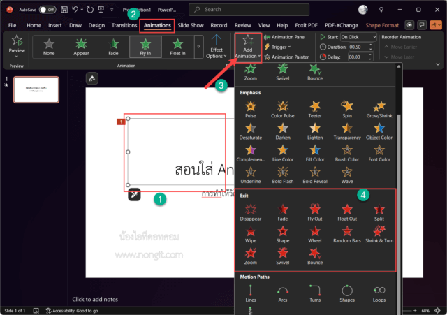Apply the Line Color emphasis effect
Viewport: 447px width, 315px height.
pos(282,154)
